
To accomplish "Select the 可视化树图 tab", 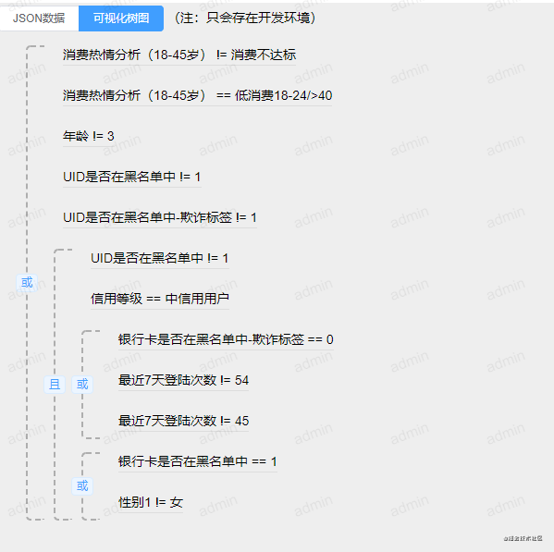I will (121, 18).
